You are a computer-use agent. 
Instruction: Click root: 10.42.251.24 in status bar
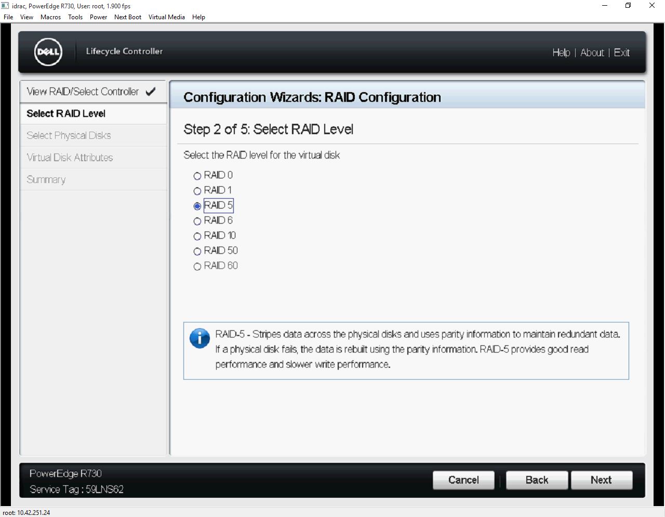pos(26,513)
